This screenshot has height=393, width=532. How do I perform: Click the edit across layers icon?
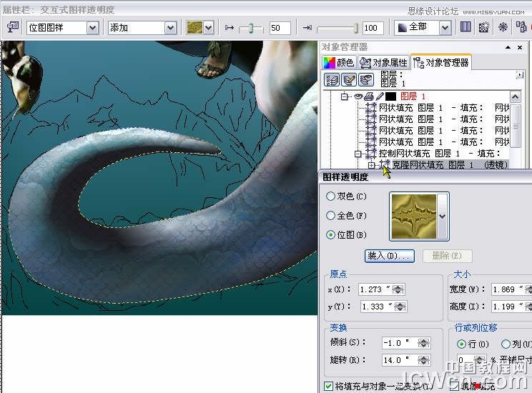tap(349, 80)
